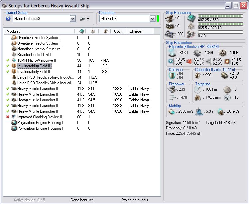Click the targeting range icon
The image size is (249, 204).
(198, 89)
